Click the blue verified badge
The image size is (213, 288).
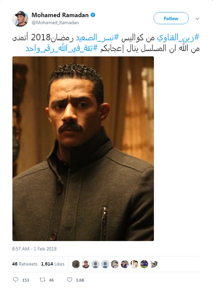tap(93, 15)
